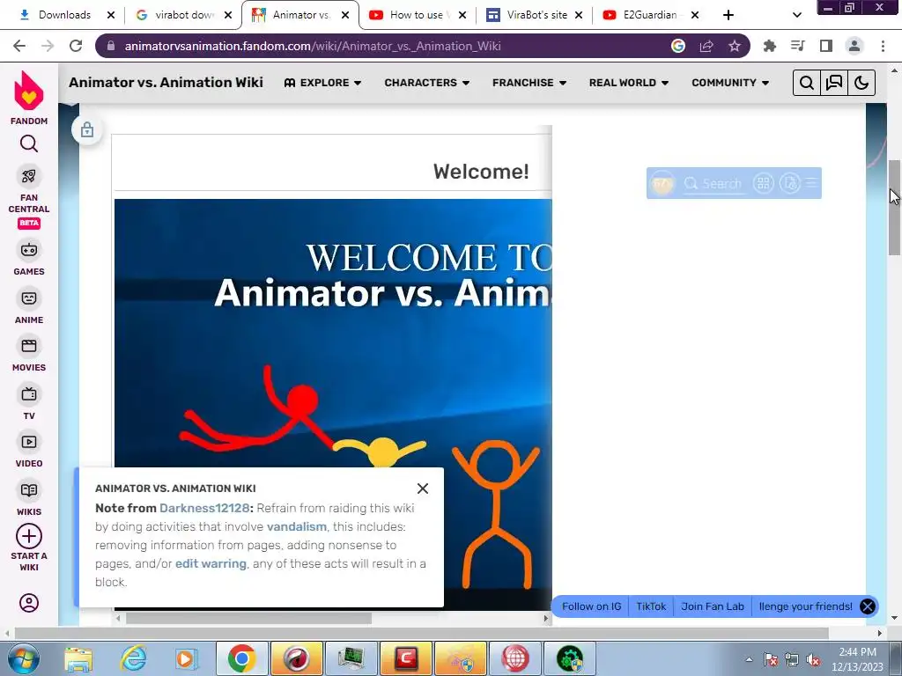Open a new browser tab
Viewport: 902px width, 676px height.
728,15
